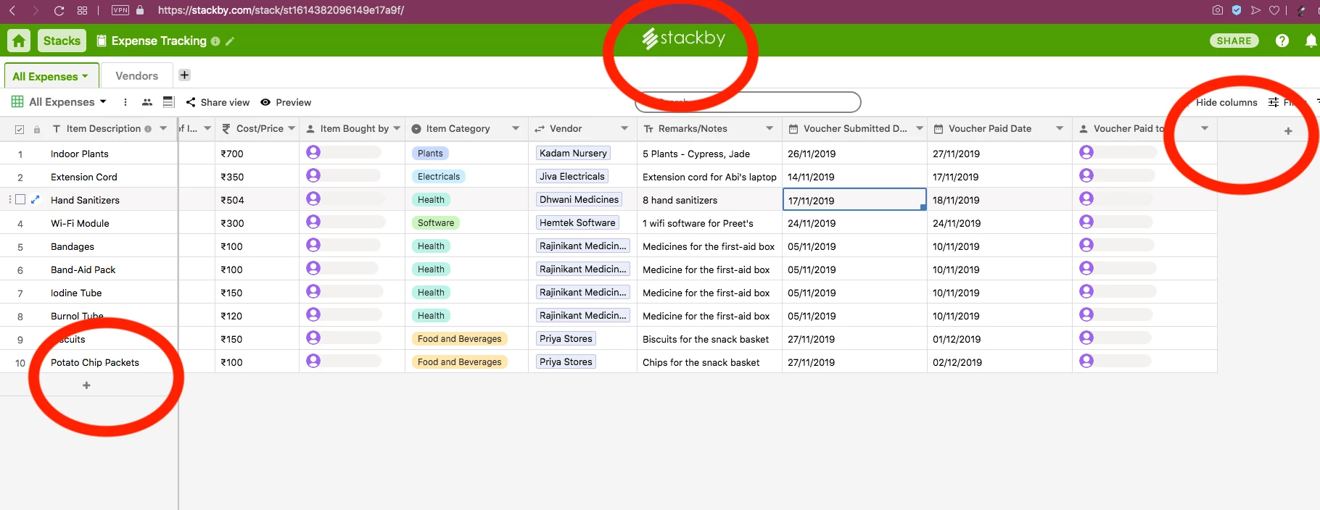The width and height of the screenshot is (1320, 510).
Task: Tick the Hand Sanitizers row checkbox
Action: point(20,199)
